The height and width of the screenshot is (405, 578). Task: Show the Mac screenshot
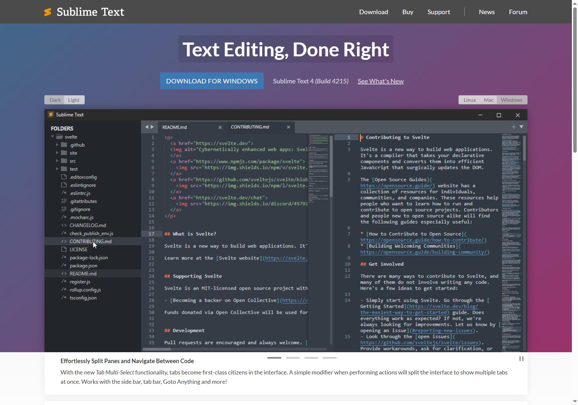tap(488, 100)
